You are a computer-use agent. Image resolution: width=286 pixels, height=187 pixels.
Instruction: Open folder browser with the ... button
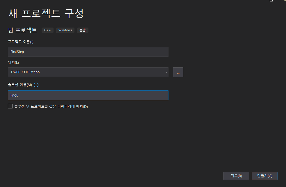click(178, 72)
